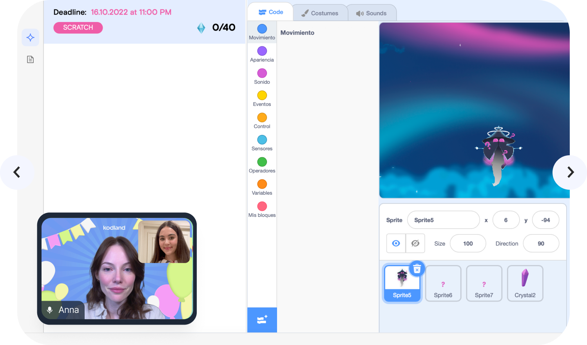The width and height of the screenshot is (587, 345).
Task: Select the Eventos block category
Action: pos(262,99)
